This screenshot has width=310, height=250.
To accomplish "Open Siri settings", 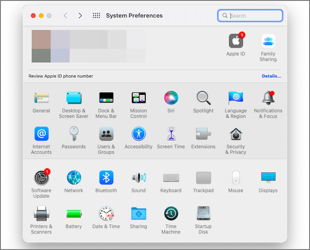I will coord(171,98).
